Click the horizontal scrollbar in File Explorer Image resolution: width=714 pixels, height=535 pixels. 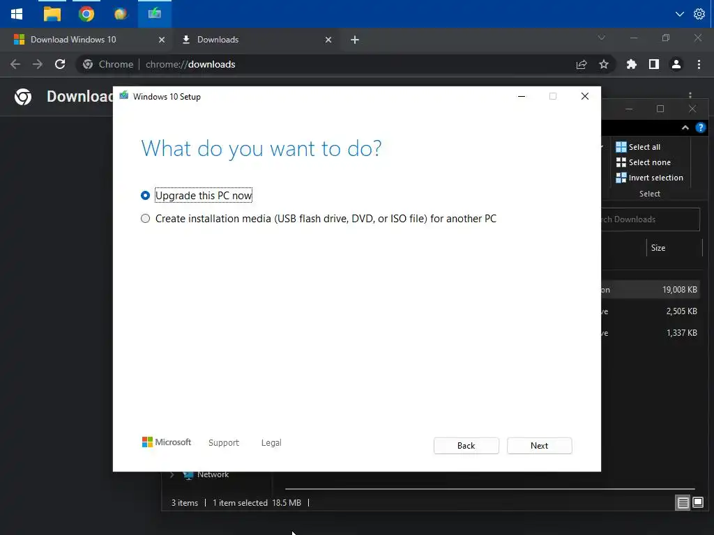[x=489, y=489]
